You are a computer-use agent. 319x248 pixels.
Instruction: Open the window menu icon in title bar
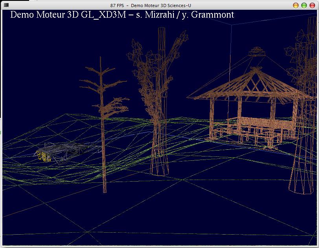pos(6,5)
